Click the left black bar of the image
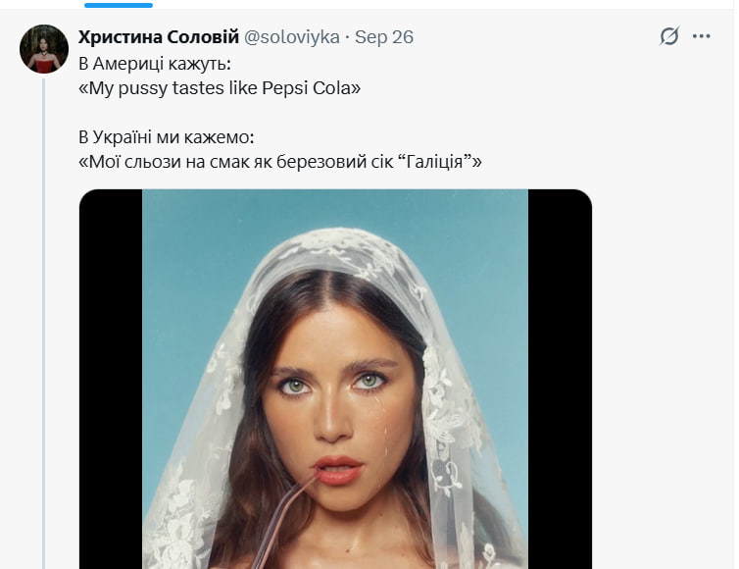The height and width of the screenshot is (569, 739). (x=110, y=392)
